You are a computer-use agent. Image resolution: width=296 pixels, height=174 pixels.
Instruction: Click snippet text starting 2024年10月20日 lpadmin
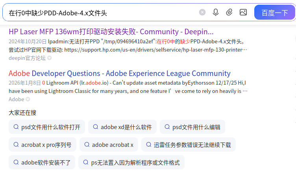pyautogui.click(x=127, y=41)
